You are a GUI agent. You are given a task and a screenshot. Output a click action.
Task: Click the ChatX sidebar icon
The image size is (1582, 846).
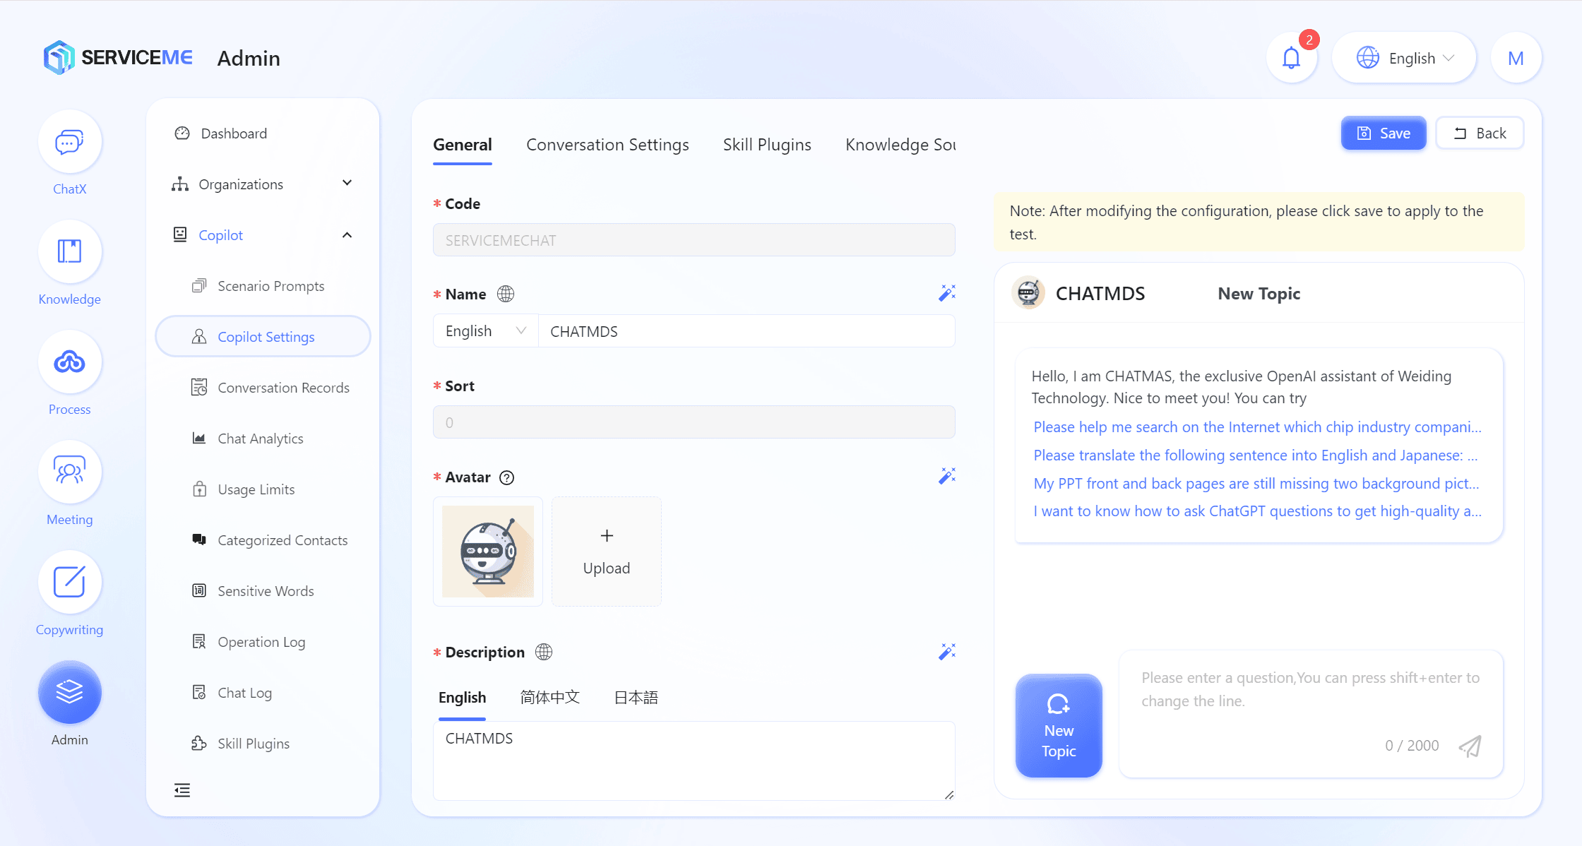(69, 143)
